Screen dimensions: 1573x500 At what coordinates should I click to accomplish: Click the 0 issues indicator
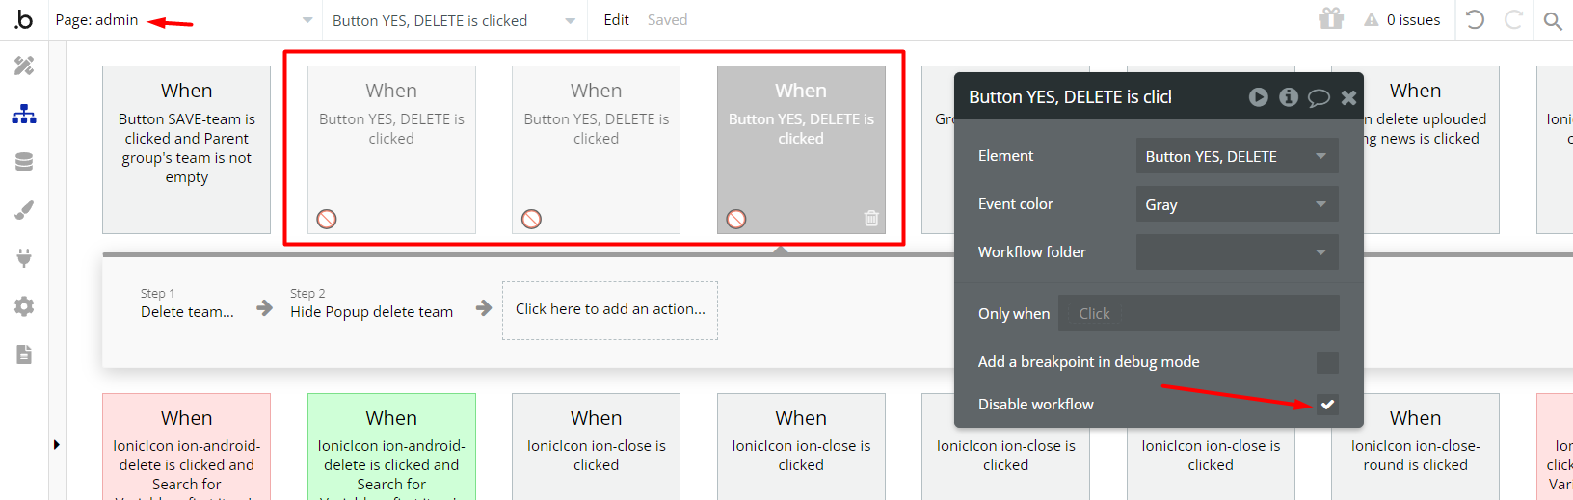pos(1402,20)
